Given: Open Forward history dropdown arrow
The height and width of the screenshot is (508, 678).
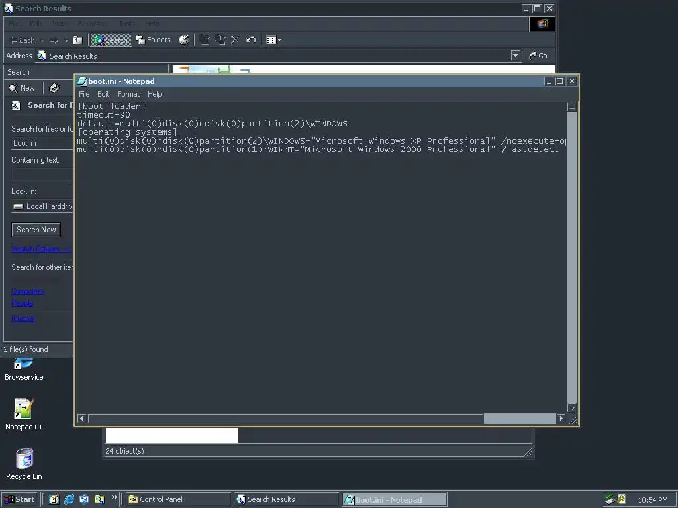Looking at the screenshot, I should [x=66, y=40].
